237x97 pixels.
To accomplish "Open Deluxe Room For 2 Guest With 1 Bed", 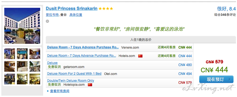I will click(x=74, y=74).
